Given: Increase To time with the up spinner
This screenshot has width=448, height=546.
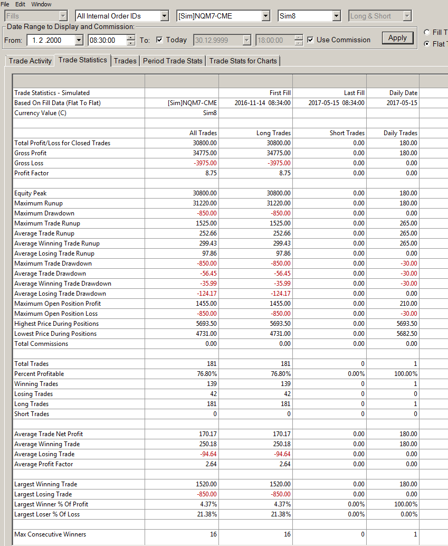Looking at the screenshot, I should click(299, 37).
